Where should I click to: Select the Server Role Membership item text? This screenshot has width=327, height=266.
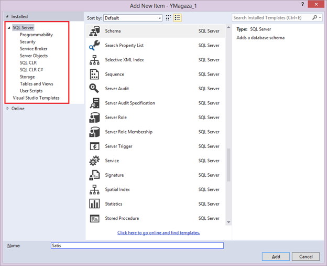129,132
